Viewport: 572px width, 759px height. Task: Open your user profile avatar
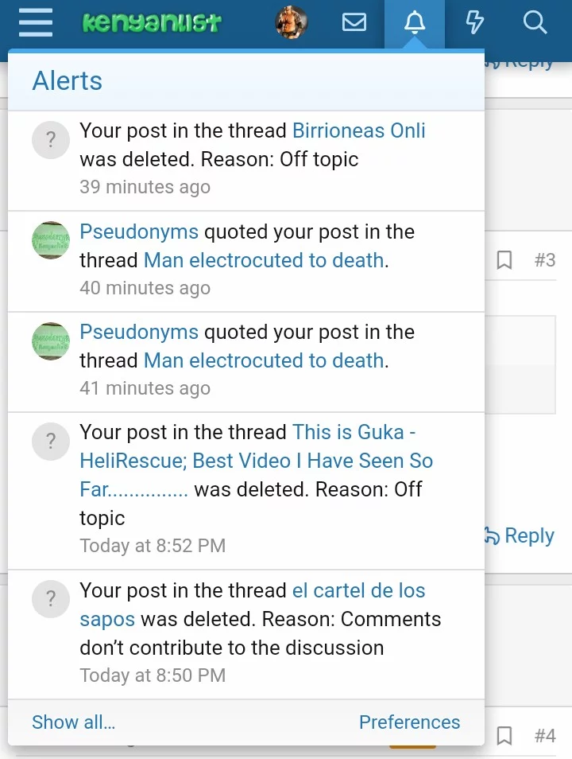pos(292,23)
